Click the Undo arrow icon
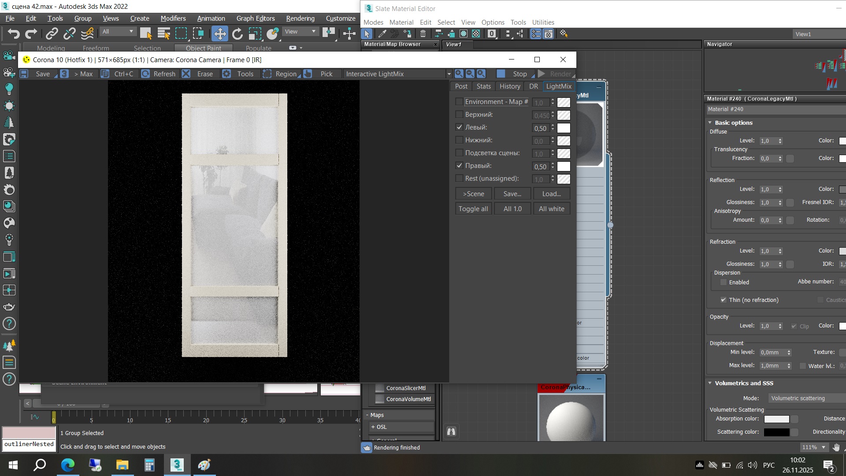The width and height of the screenshot is (846, 476). point(14,33)
